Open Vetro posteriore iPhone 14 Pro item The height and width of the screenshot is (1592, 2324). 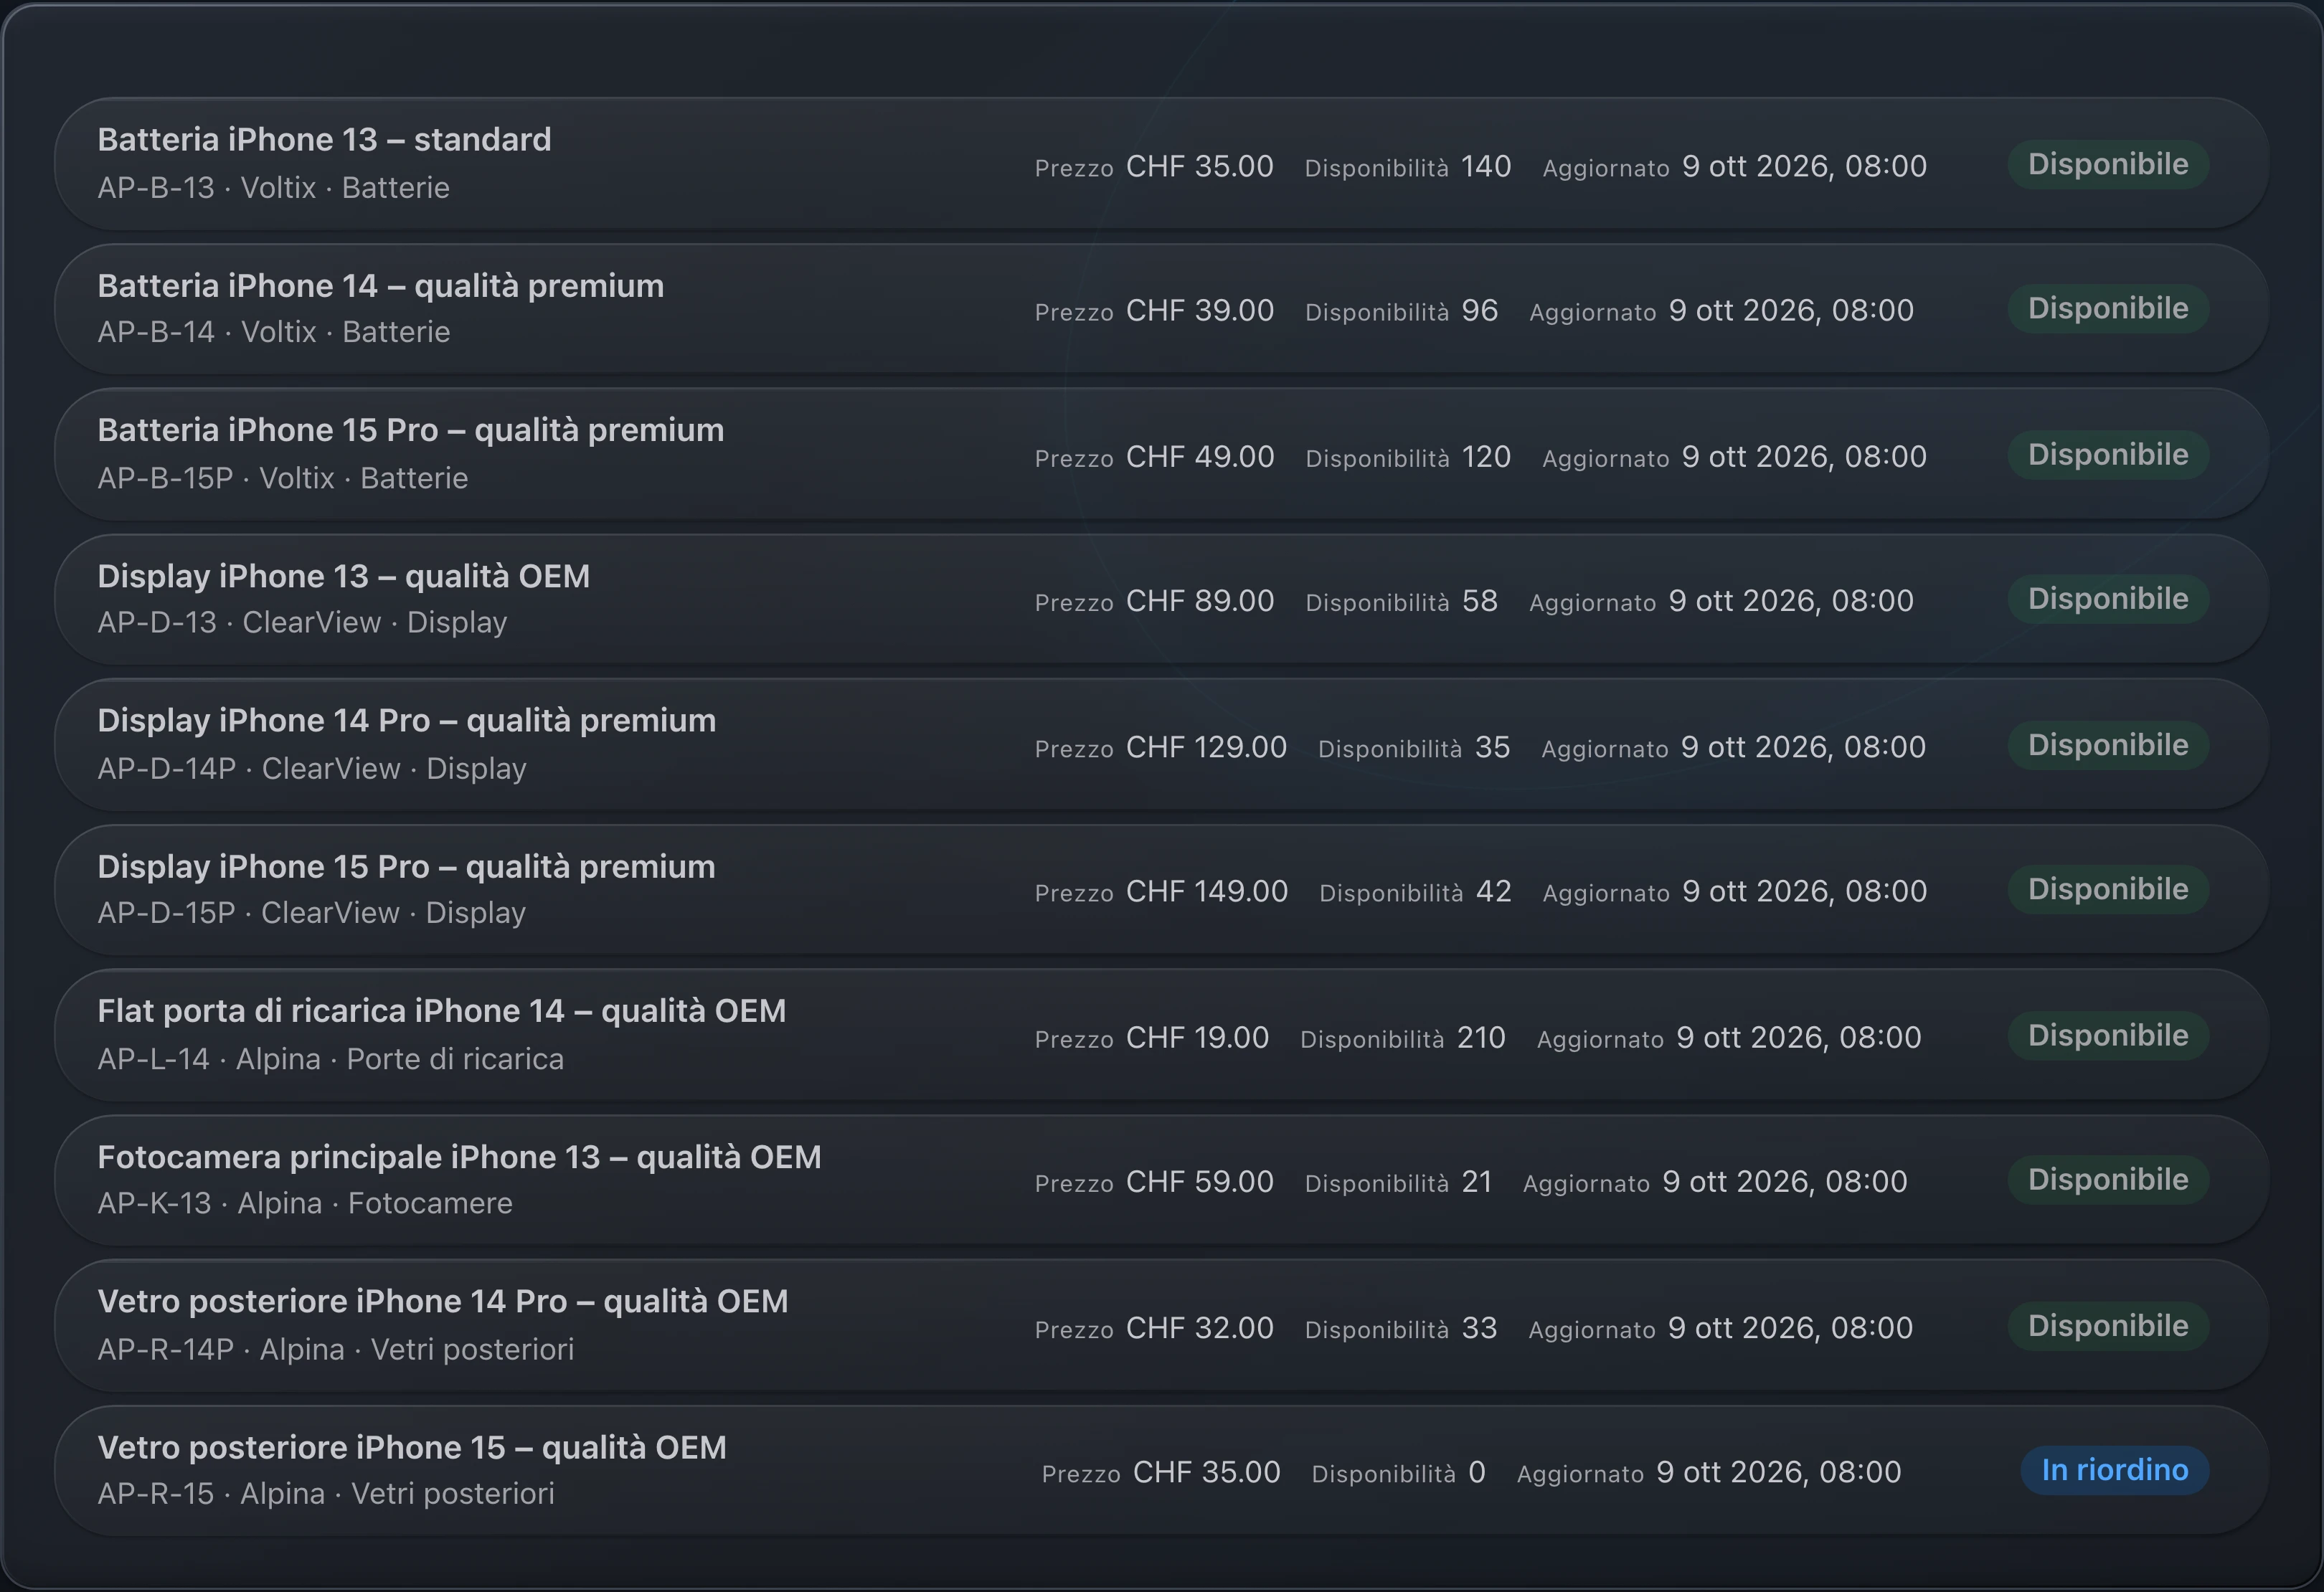click(1161, 1325)
